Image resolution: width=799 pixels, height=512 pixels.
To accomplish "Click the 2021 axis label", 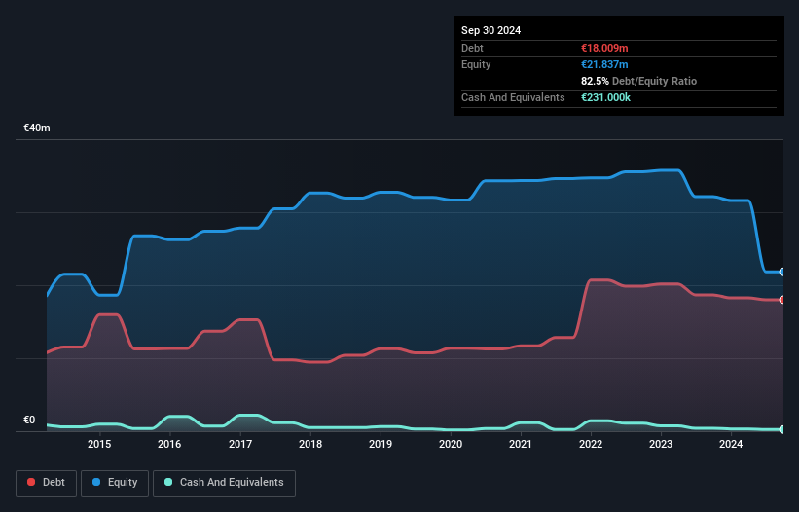I will pyautogui.click(x=521, y=444).
